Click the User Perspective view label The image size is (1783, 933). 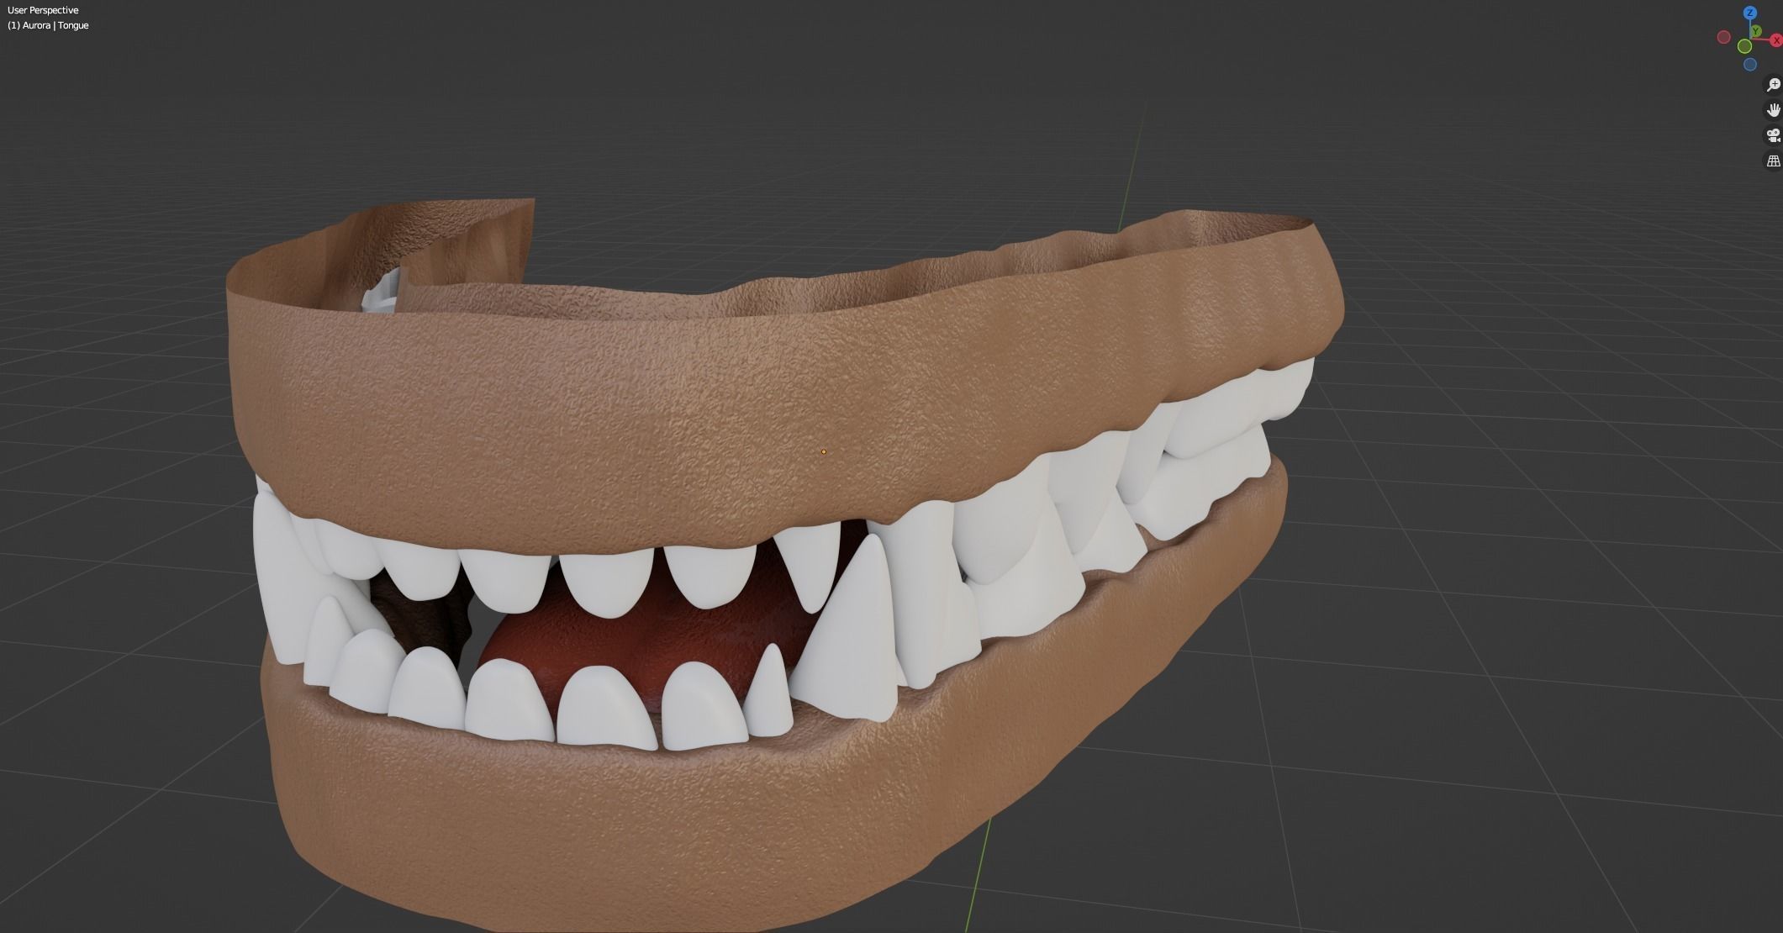click(x=43, y=10)
